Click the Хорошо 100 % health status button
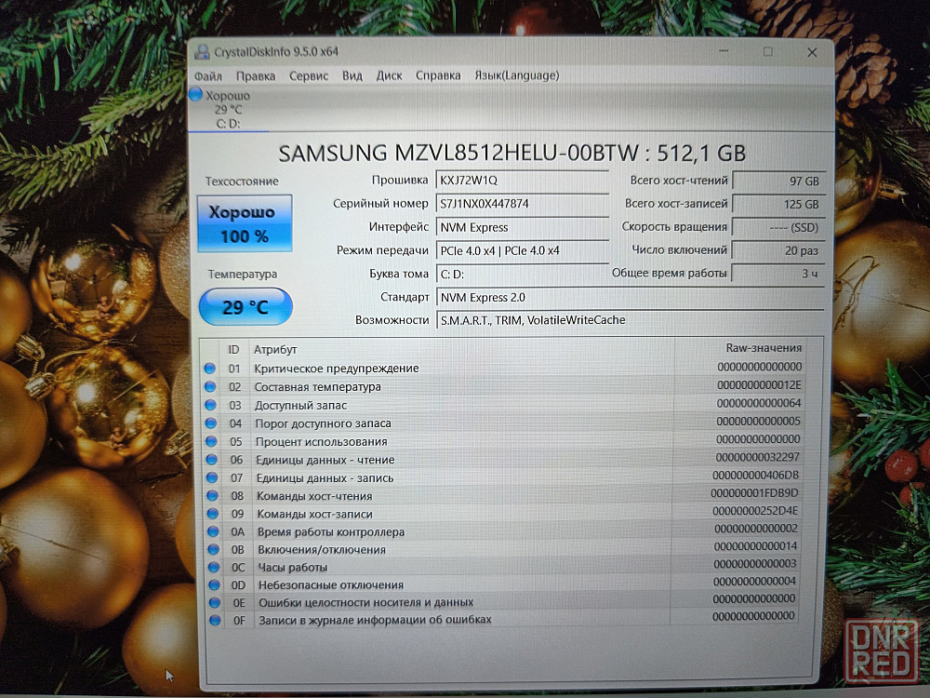Screen dimensions: 930x698 pos(245,223)
